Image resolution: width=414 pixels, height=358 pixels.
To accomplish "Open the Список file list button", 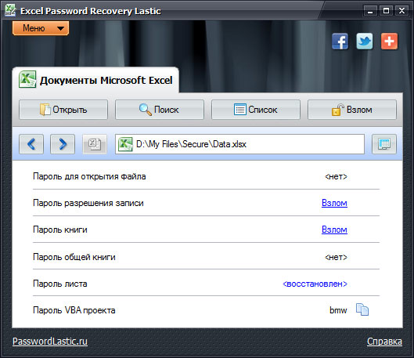I will pos(256,110).
